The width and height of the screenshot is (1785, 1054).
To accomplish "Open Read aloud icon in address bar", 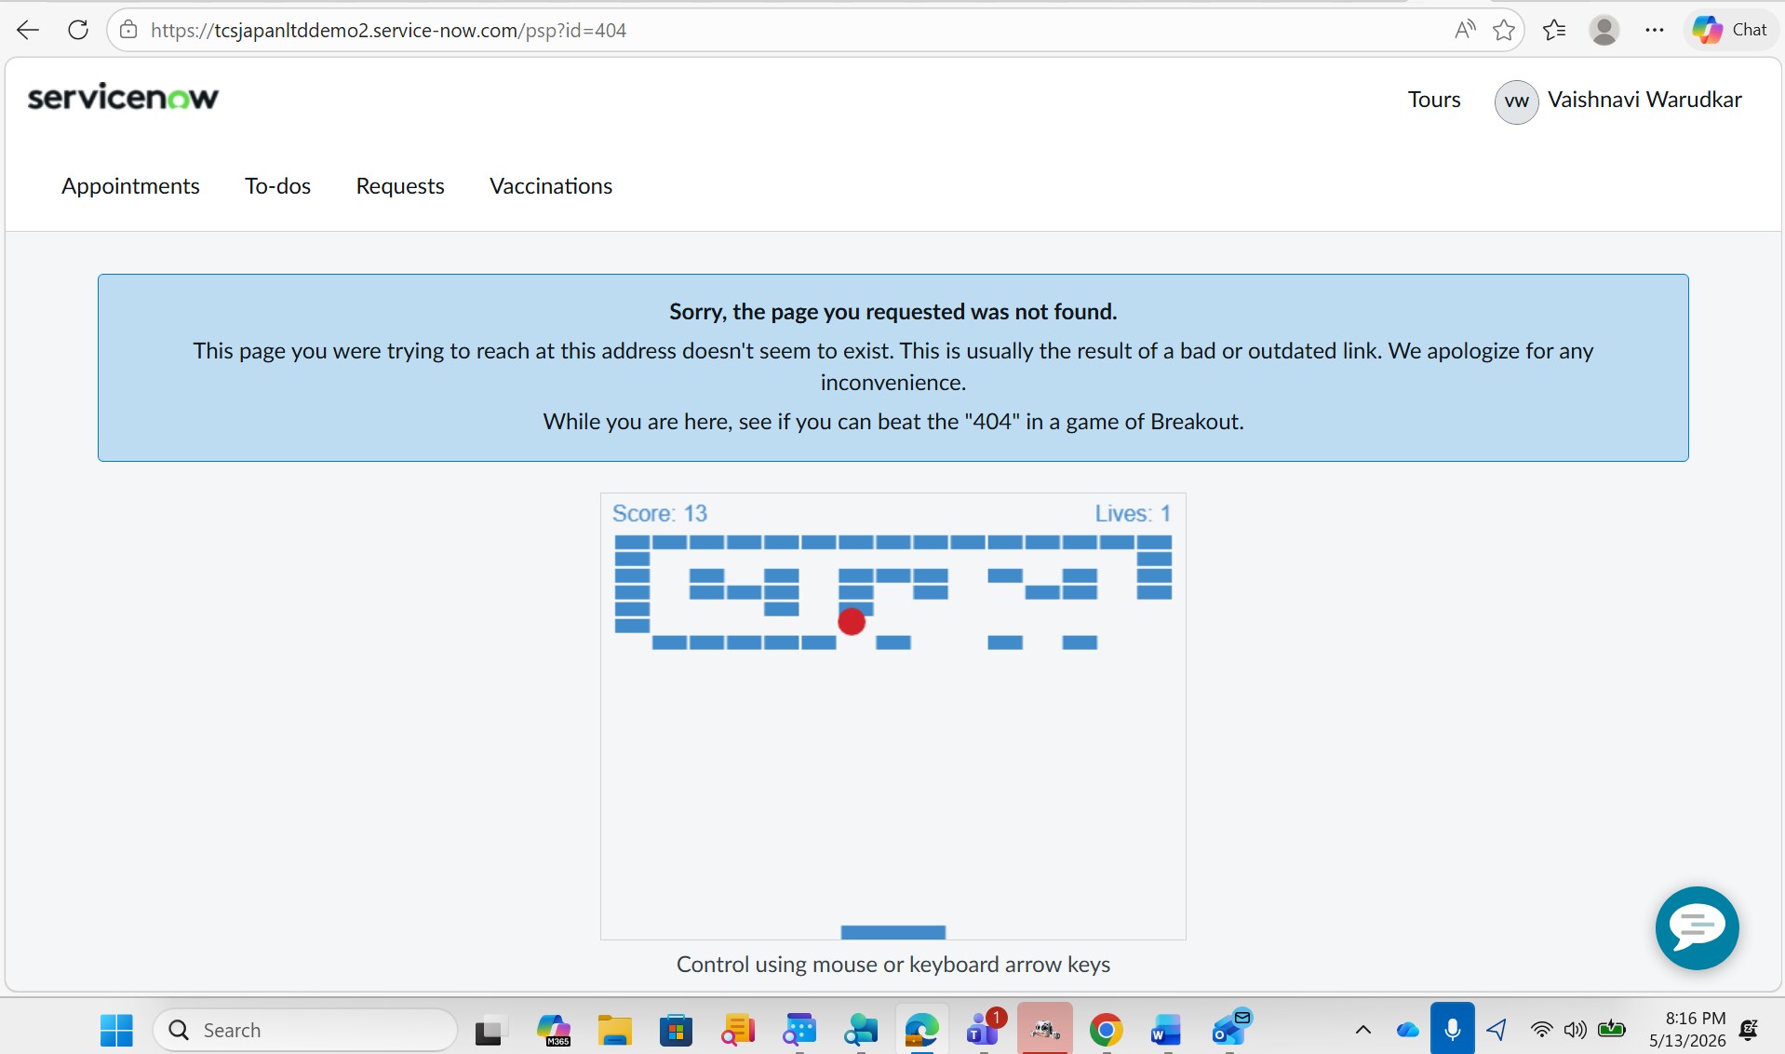I will [1464, 30].
